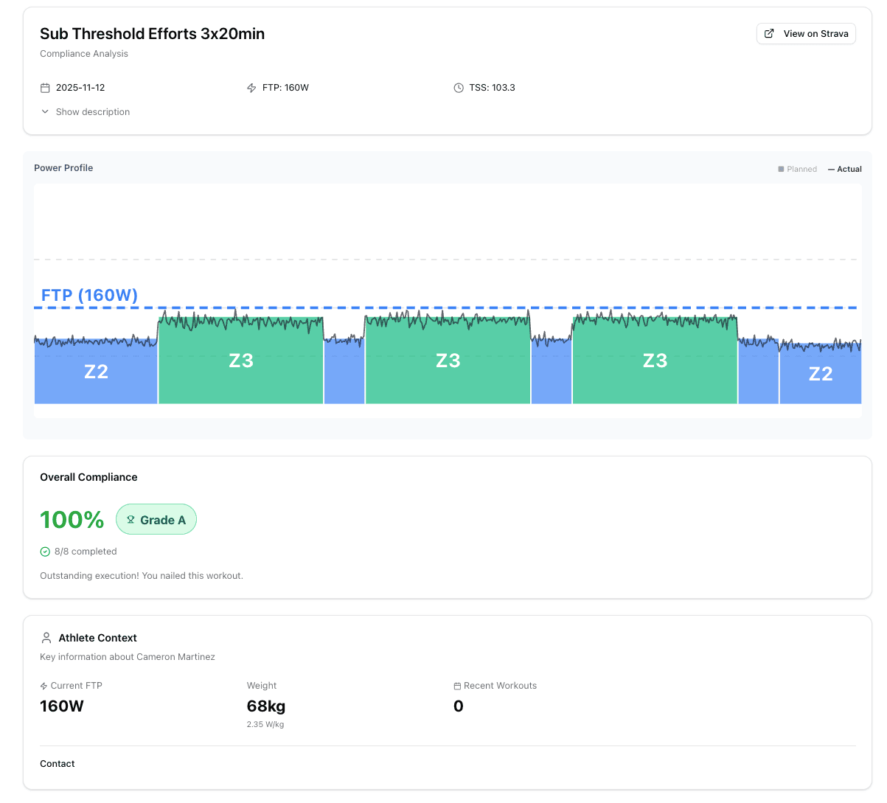Select the Compliance Analysis label
This screenshot has width=887, height=803.
pos(83,53)
